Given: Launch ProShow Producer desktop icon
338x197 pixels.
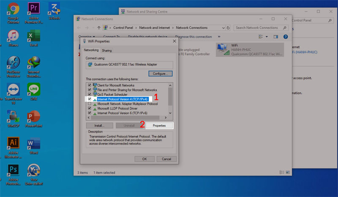Looking at the screenshot, I should click(x=13, y=67).
